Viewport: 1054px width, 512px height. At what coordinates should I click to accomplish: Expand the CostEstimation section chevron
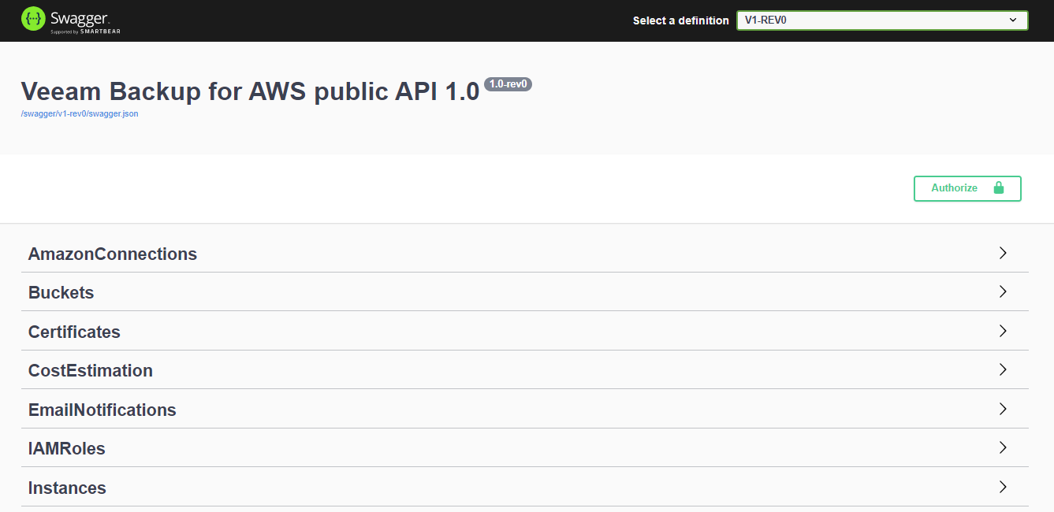tap(1003, 370)
